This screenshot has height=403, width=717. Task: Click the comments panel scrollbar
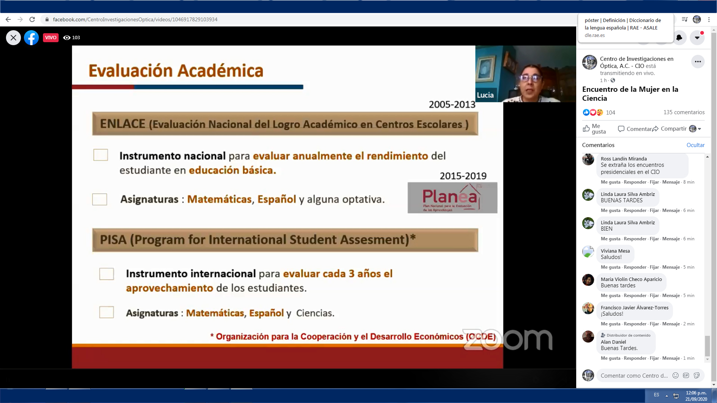pos(707,346)
